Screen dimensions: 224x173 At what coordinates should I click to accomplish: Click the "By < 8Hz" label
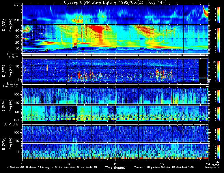pos(11,124)
